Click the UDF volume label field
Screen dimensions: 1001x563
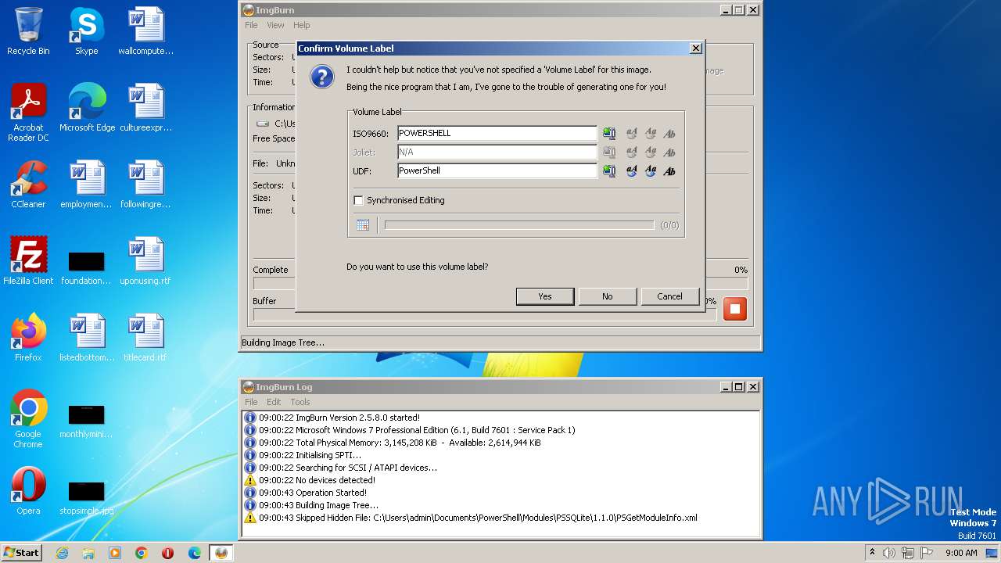[497, 171]
